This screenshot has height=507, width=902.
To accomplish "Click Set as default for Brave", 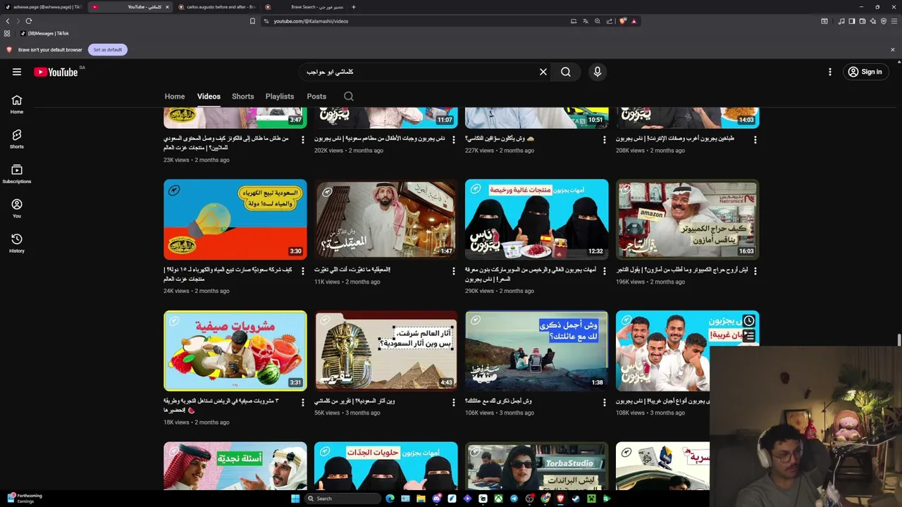I will (108, 50).
